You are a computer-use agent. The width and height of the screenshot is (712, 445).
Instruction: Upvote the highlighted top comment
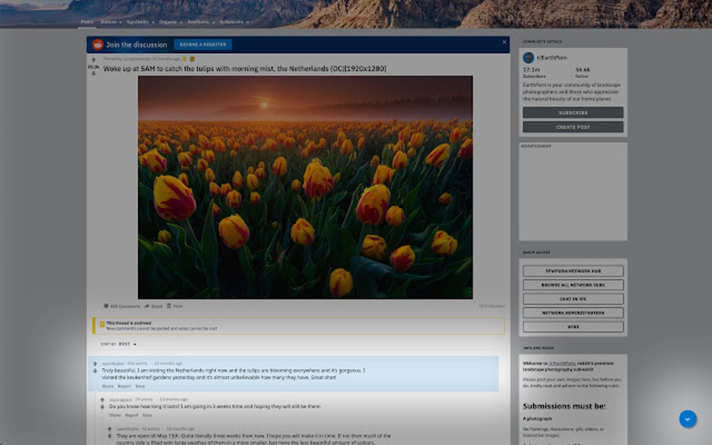[95, 363]
